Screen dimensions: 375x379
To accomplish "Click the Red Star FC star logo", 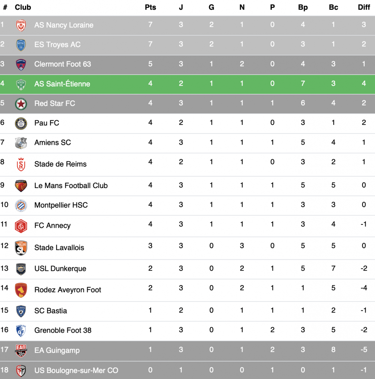I will click(x=21, y=104).
